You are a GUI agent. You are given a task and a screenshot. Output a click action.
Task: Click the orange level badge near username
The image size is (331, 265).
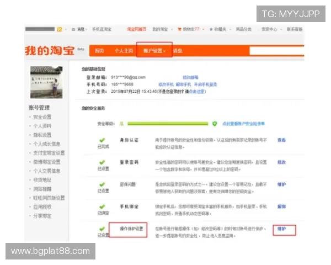click(60, 29)
